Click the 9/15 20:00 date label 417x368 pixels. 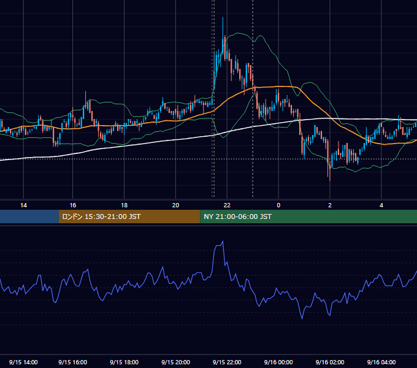click(x=175, y=362)
